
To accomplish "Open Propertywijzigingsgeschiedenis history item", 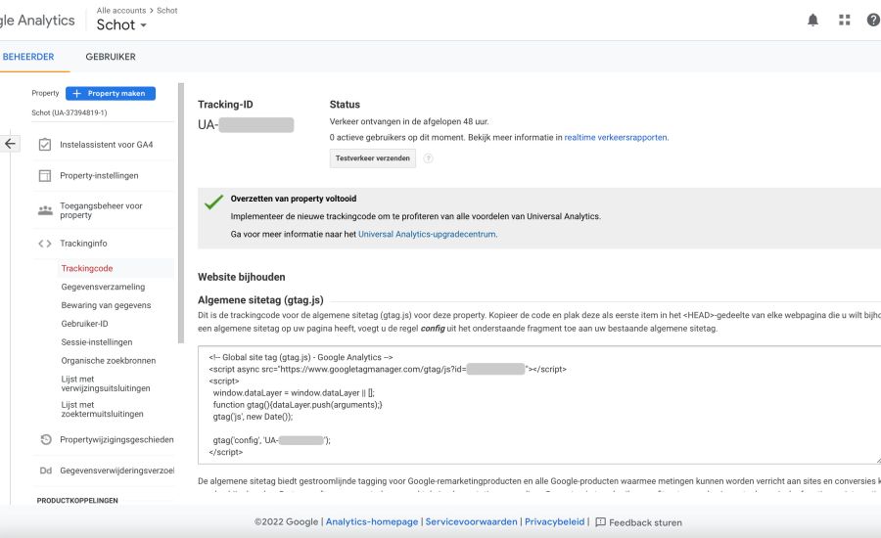I will point(116,440).
